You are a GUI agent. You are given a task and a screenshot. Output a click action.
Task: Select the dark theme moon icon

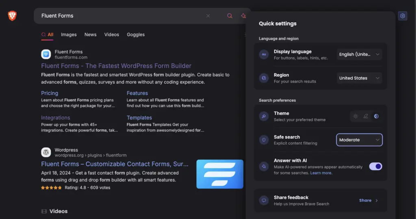pos(366,116)
